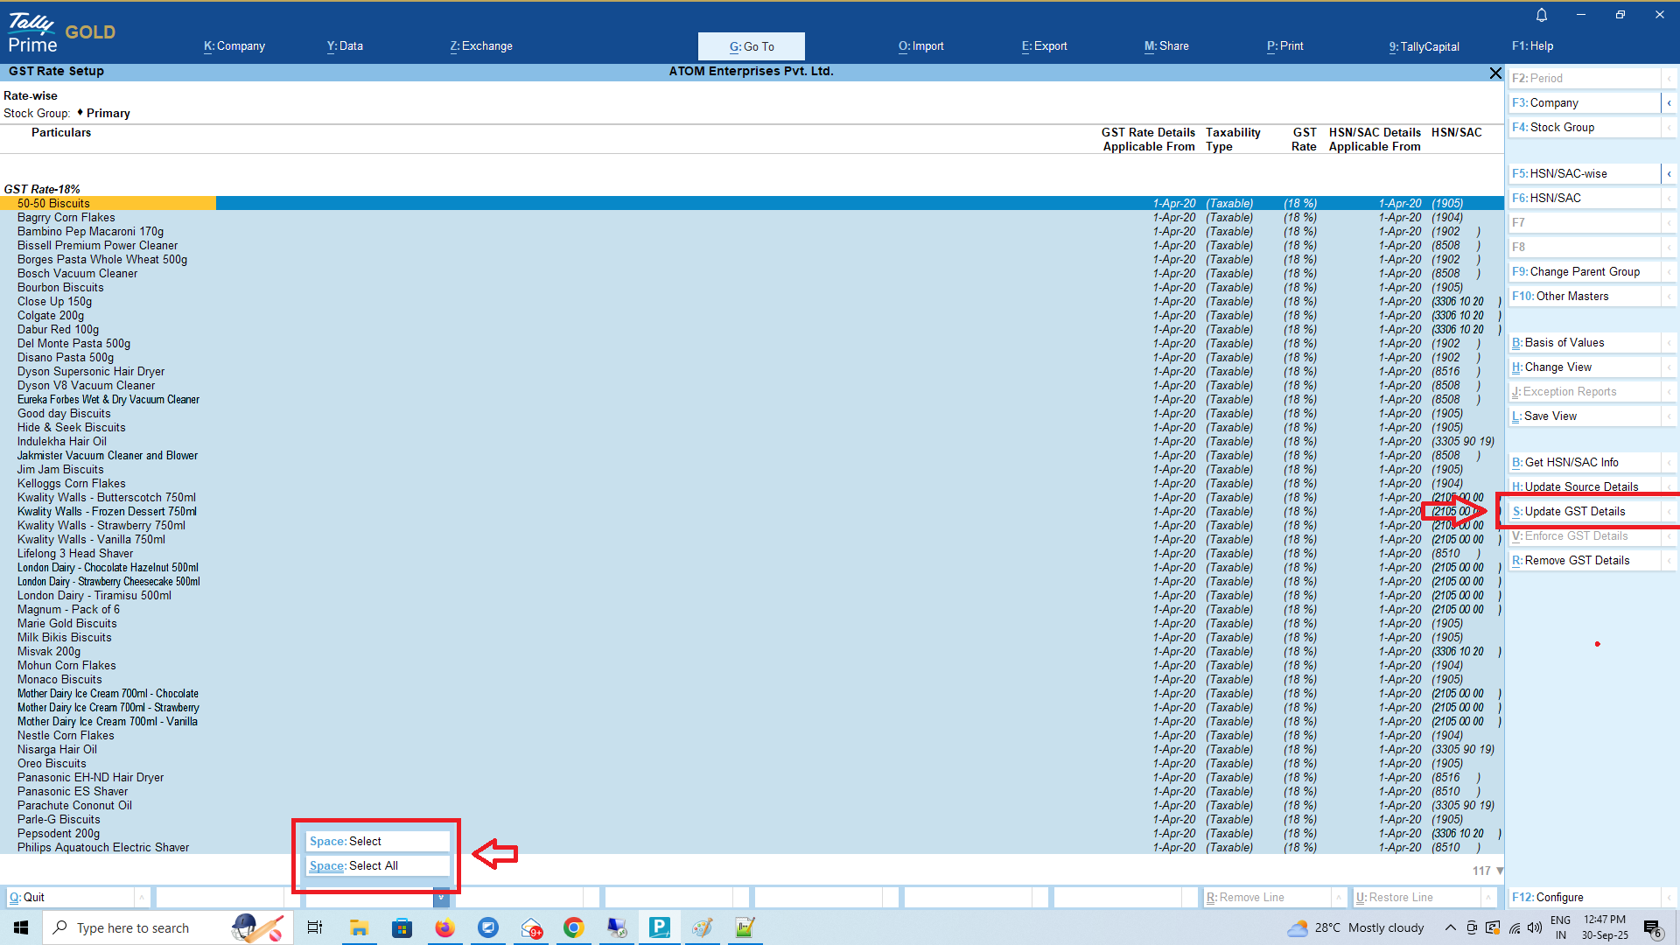Image resolution: width=1680 pixels, height=945 pixels.
Task: Open the K: Company menu
Action: coord(234,46)
